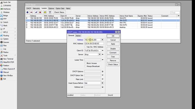Switch to Leases tab

coord(44,8)
